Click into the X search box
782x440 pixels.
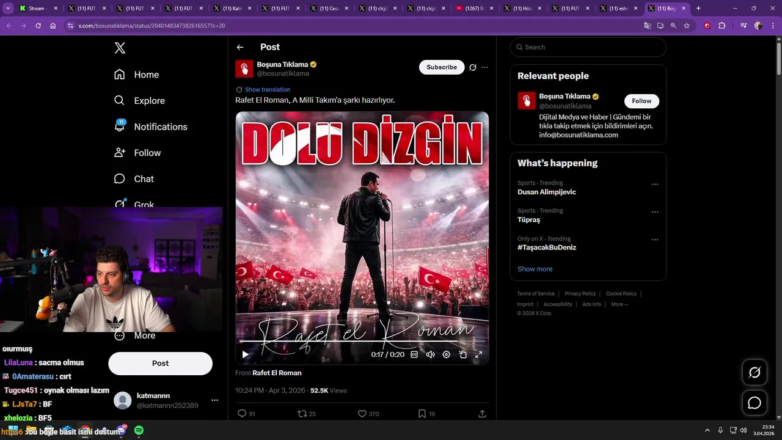tap(588, 47)
